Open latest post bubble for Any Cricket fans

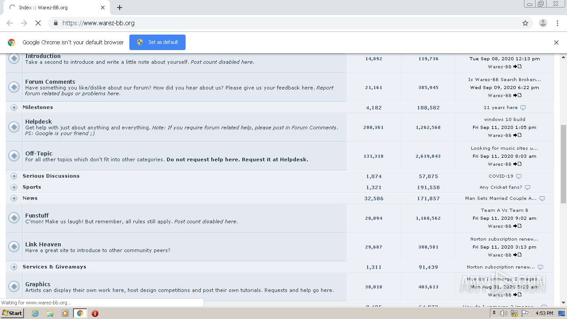(528, 187)
